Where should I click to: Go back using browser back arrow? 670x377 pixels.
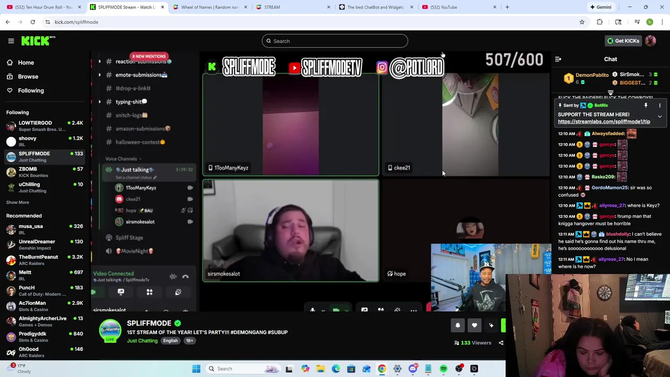[x=7, y=22]
